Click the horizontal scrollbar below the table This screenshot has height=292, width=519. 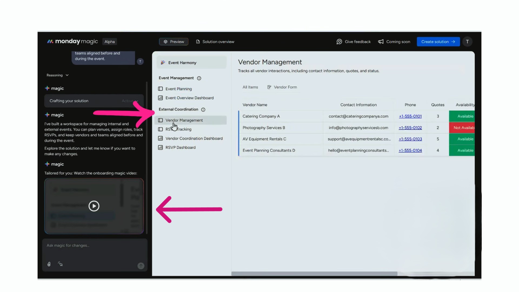click(x=314, y=274)
